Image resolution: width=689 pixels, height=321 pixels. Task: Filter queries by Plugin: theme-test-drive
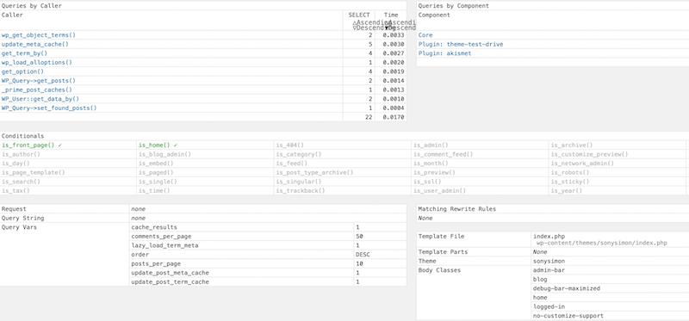pos(461,45)
